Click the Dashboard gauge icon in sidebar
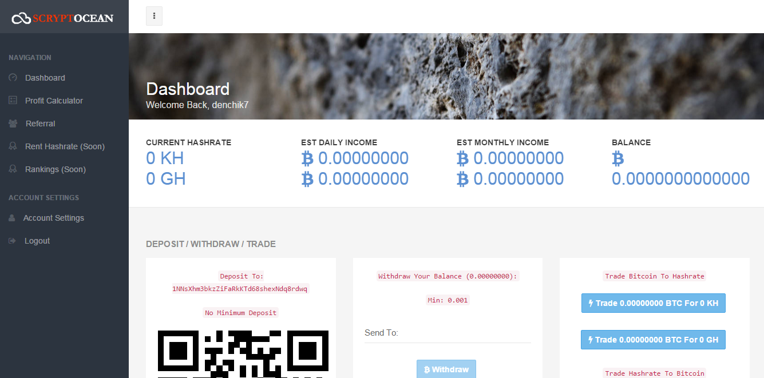The height and width of the screenshot is (378, 764). [13, 78]
